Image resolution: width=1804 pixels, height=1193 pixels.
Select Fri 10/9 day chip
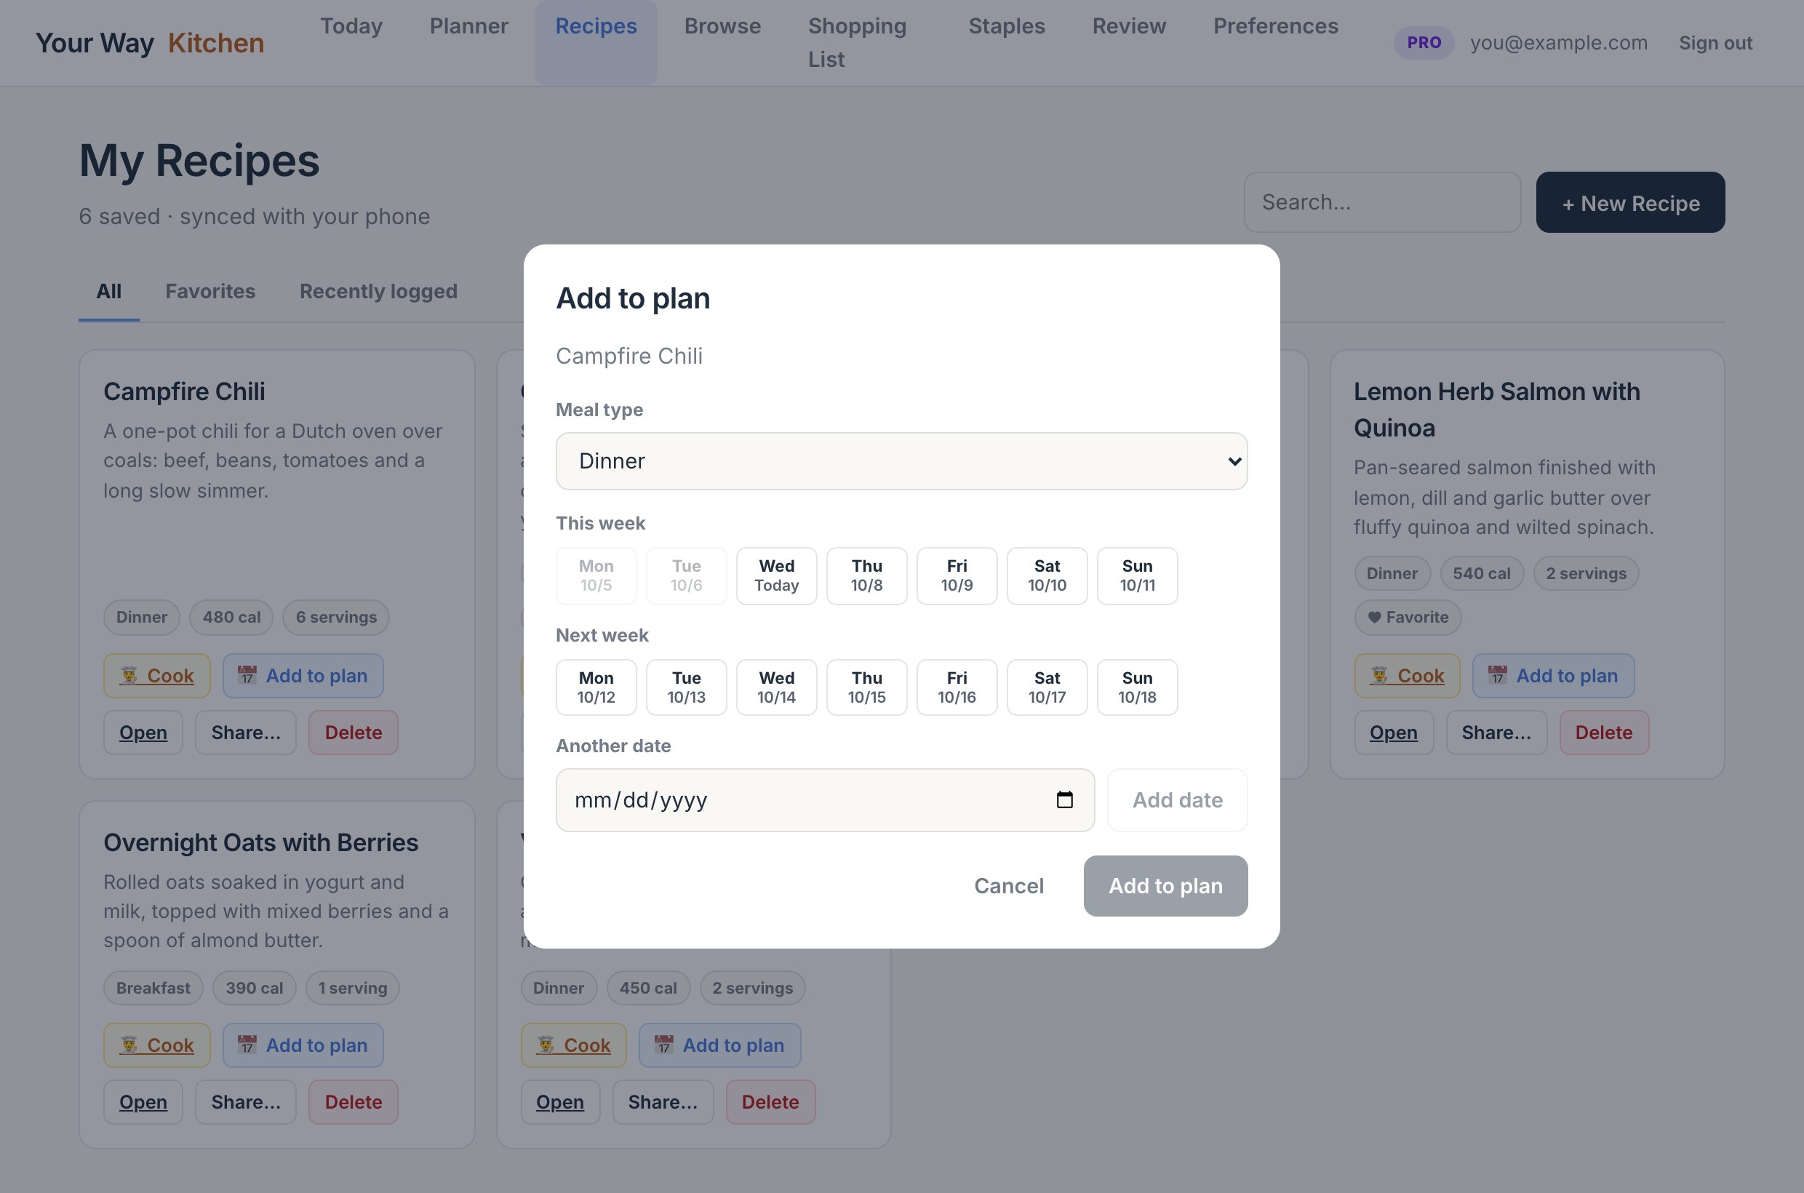tap(957, 576)
